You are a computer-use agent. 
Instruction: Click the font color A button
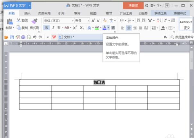(105, 28)
